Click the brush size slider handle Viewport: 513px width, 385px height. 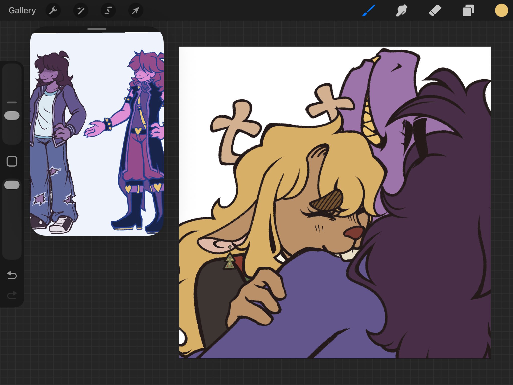coord(12,116)
